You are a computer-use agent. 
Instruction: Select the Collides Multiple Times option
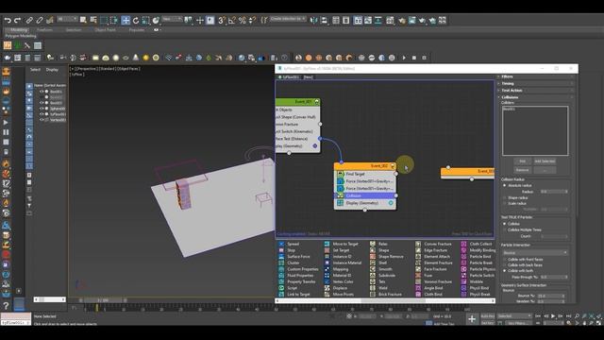pyautogui.click(x=505, y=229)
